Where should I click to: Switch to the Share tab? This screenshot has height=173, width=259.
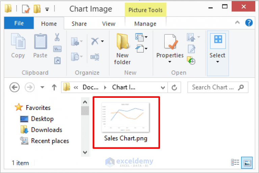(79, 24)
